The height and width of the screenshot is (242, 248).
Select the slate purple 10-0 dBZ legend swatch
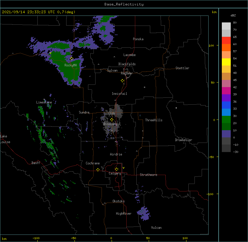[226, 134]
